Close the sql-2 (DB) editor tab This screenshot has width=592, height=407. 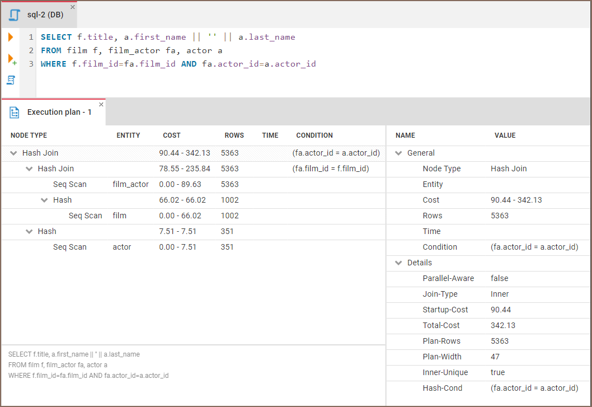[72, 7]
